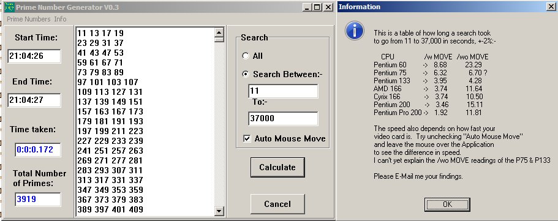Click the blue information icon in the dialog
Viewport: 558px width, 221px height.
(x=355, y=31)
